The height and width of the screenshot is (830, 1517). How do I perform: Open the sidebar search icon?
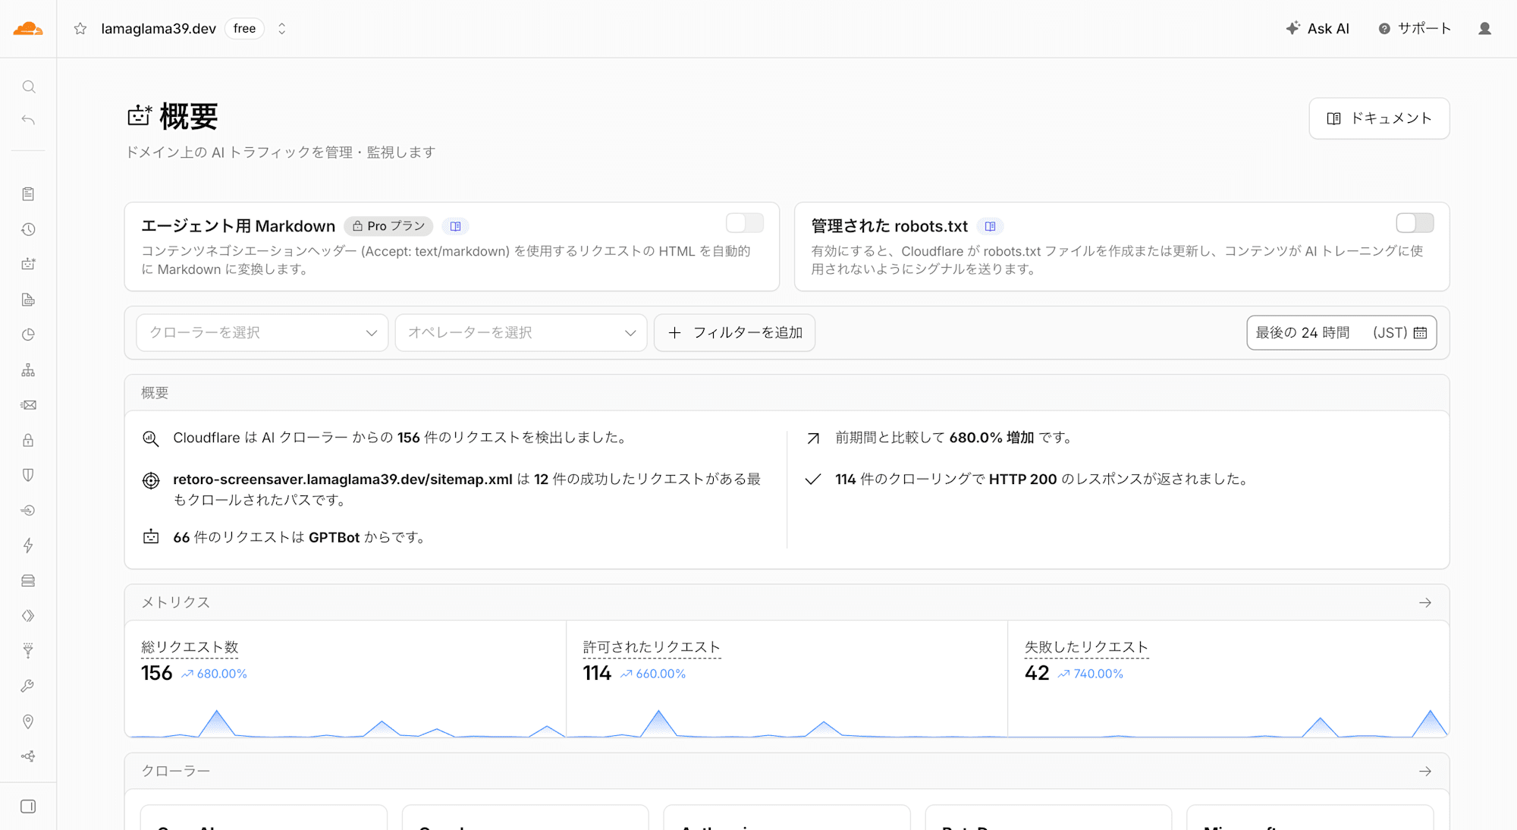click(x=28, y=86)
